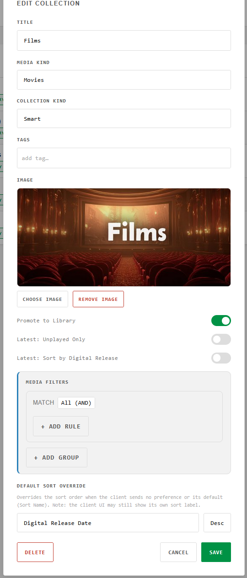The width and height of the screenshot is (247, 578).
Task: Click the Title input field
Action: pos(124,40)
